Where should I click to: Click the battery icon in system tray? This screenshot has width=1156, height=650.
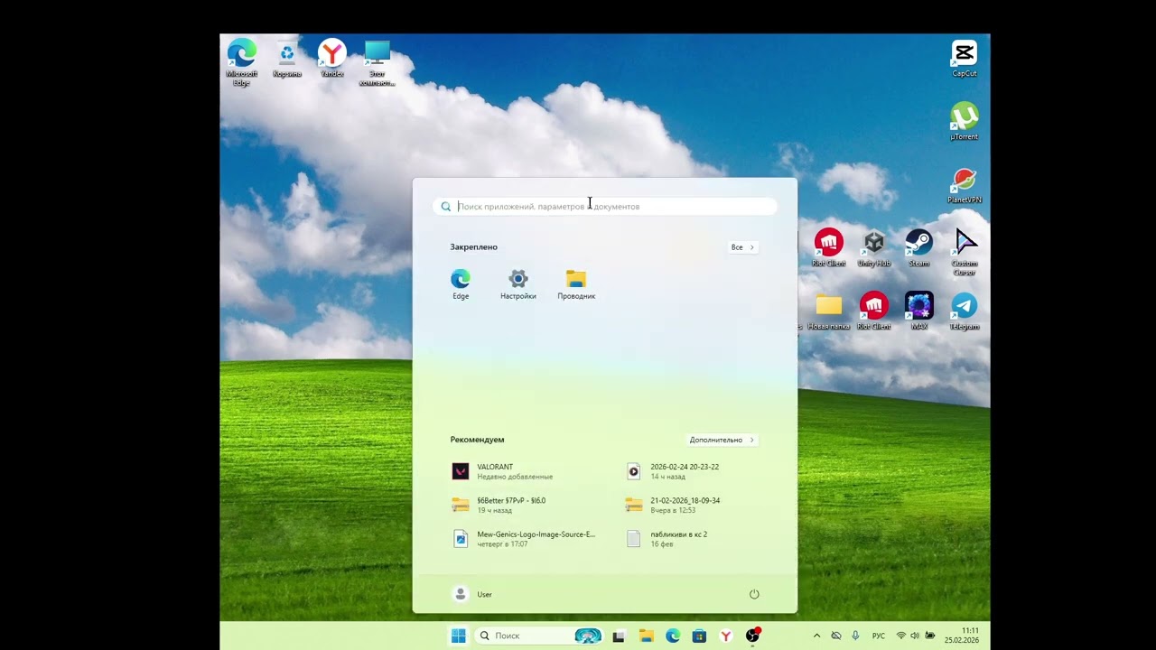[x=929, y=636]
